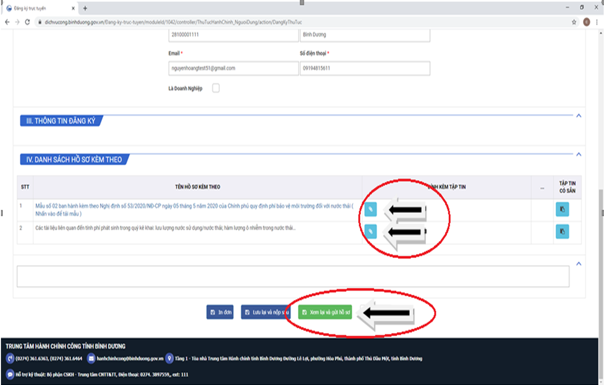Reload the page with browser refresh icon
Screen dimensions: 604x385
27,22
